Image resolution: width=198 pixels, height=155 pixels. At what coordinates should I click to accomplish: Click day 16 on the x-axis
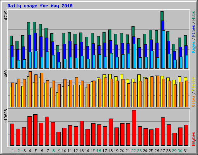click(99, 151)
